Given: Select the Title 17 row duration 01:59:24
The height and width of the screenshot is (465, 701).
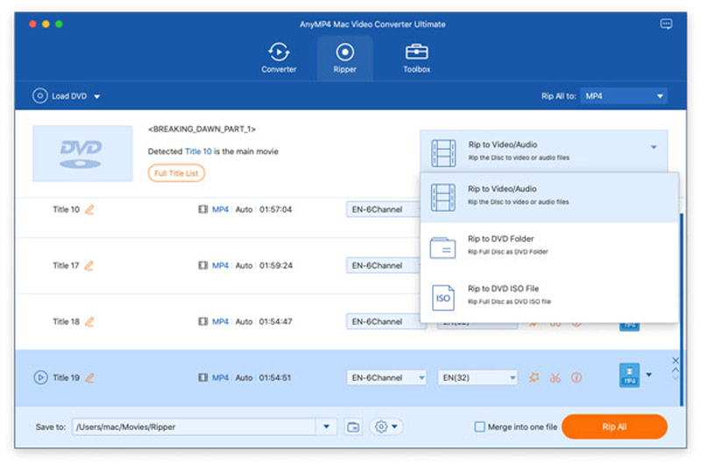Looking at the screenshot, I should click(276, 265).
